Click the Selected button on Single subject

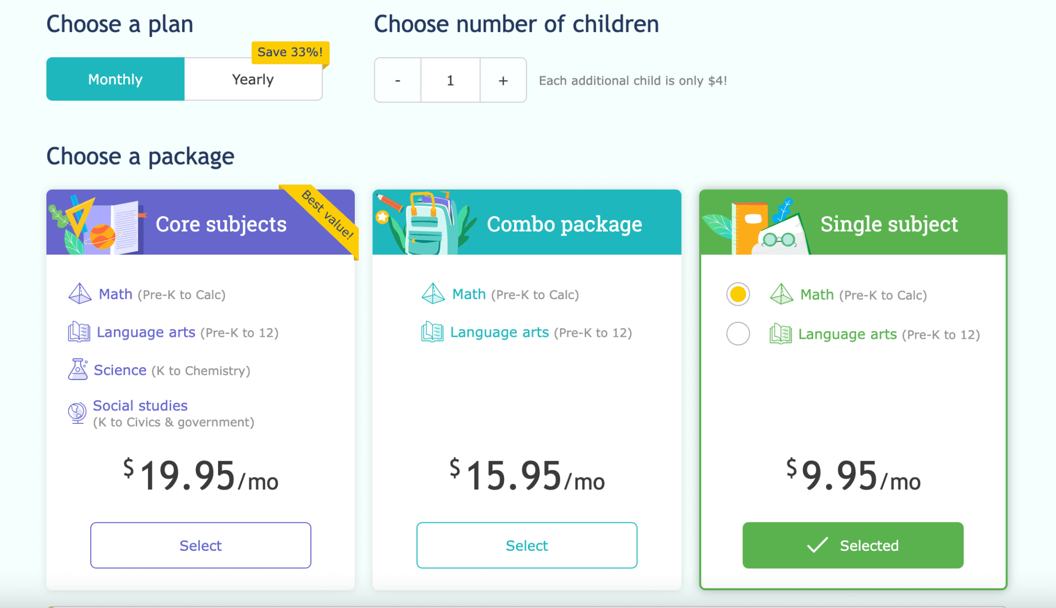(852, 545)
